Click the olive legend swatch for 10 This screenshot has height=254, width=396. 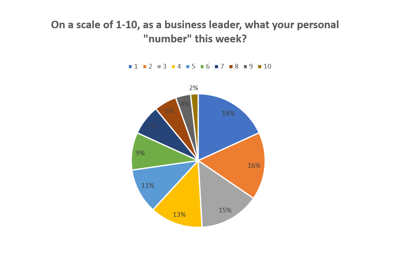pyautogui.click(x=260, y=67)
